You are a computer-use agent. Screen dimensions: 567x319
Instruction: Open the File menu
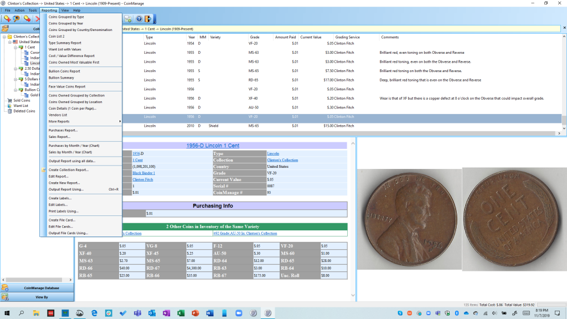pyautogui.click(x=7, y=10)
